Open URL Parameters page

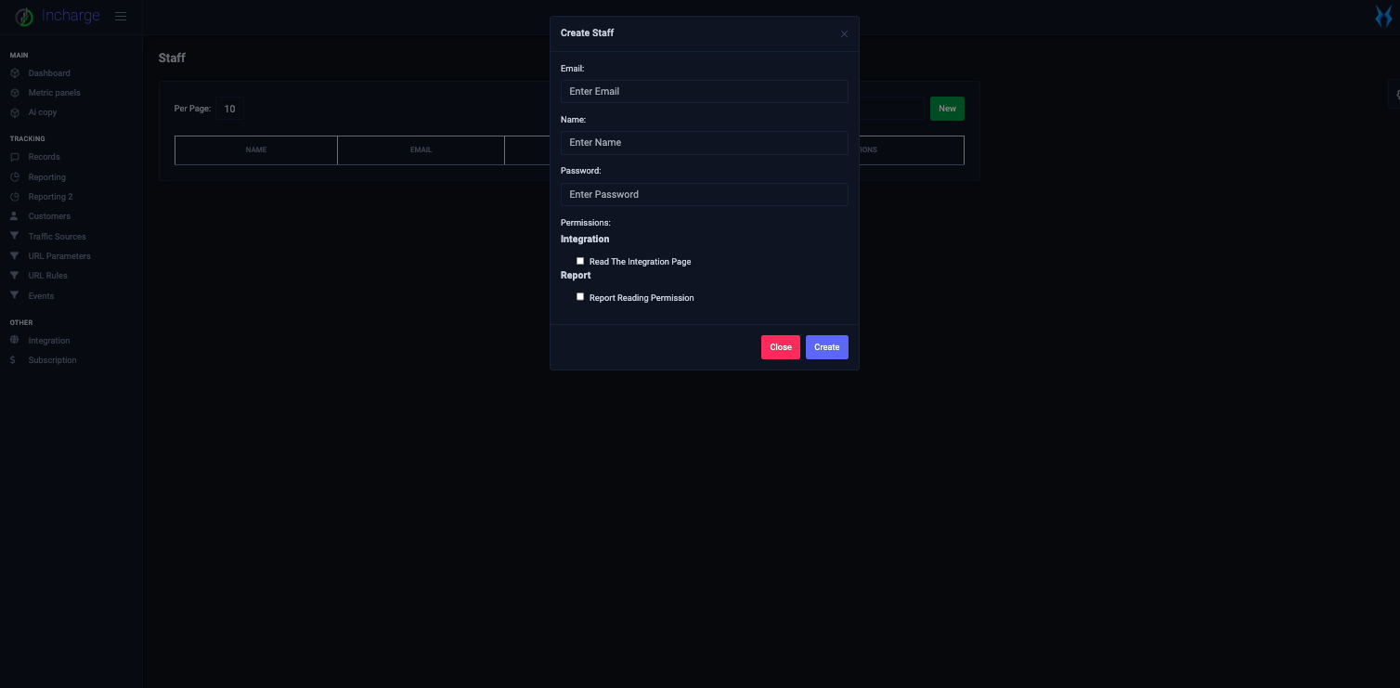pyautogui.click(x=59, y=256)
